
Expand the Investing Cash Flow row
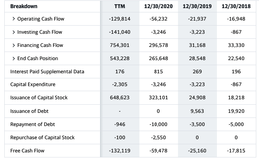pyautogui.click(x=14, y=32)
